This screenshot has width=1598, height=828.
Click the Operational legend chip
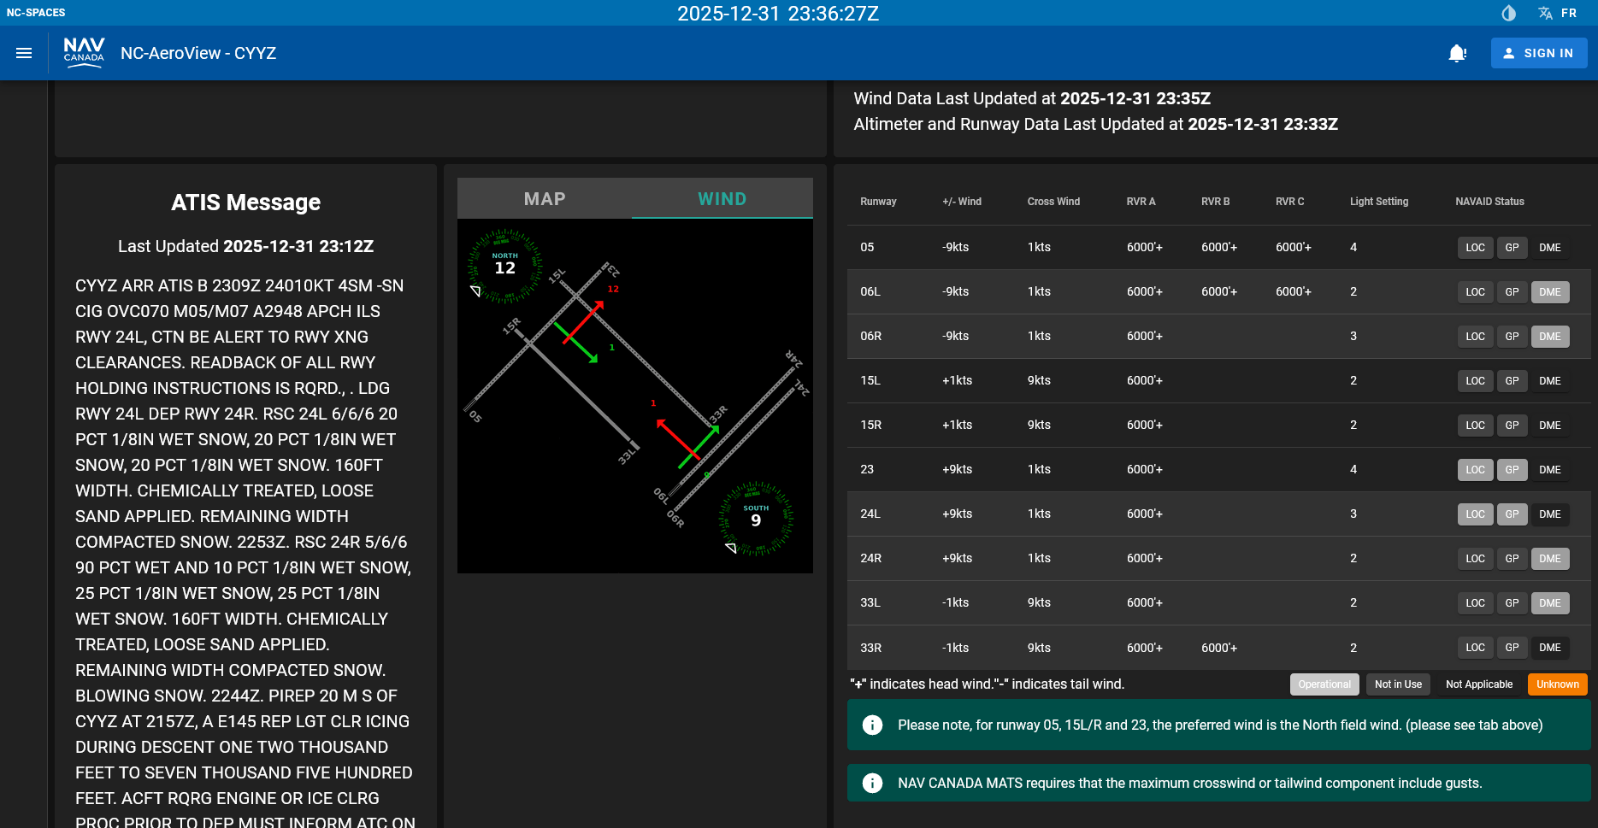click(x=1324, y=684)
